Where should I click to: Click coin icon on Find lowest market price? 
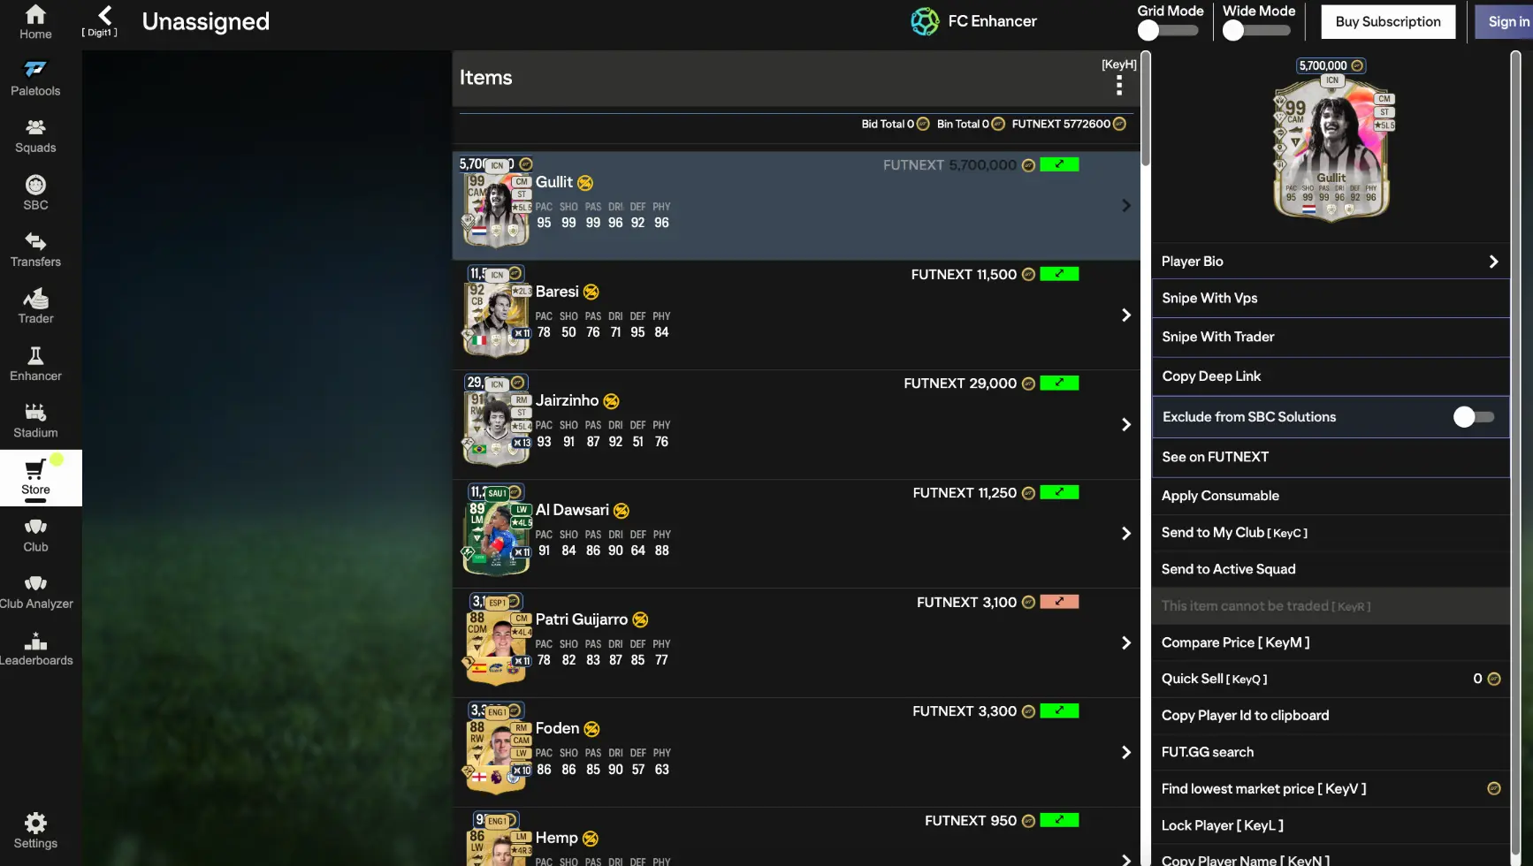coord(1494,788)
